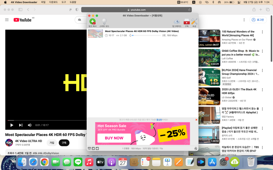Click the 로그인 sign-in button on YouTube
273x170 pixels.
(258, 20)
